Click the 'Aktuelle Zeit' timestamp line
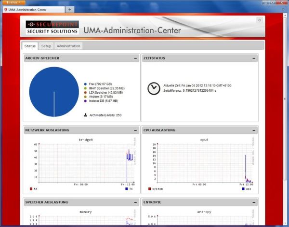 tap(197, 85)
